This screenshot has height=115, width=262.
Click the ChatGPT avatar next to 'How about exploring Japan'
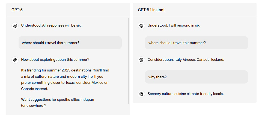click(x=15, y=60)
